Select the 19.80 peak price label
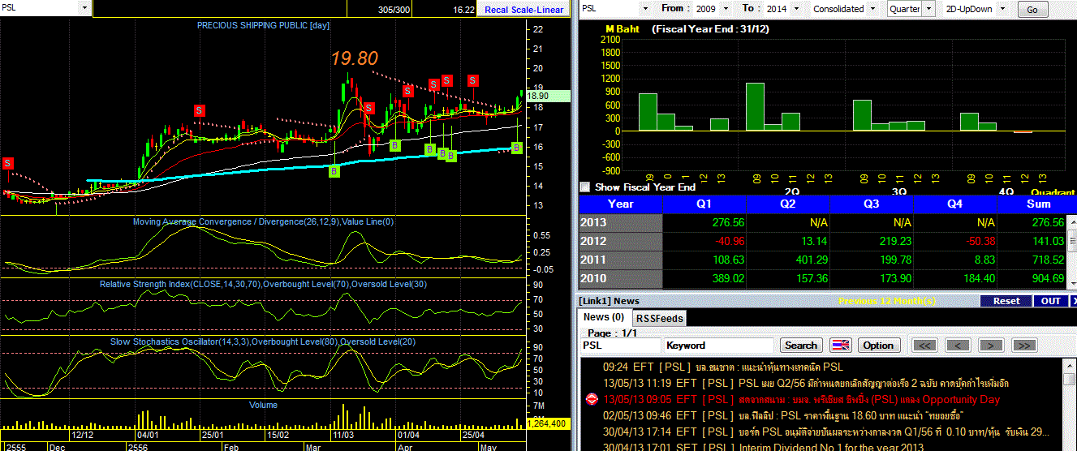This screenshot has width=1077, height=451. (355, 58)
